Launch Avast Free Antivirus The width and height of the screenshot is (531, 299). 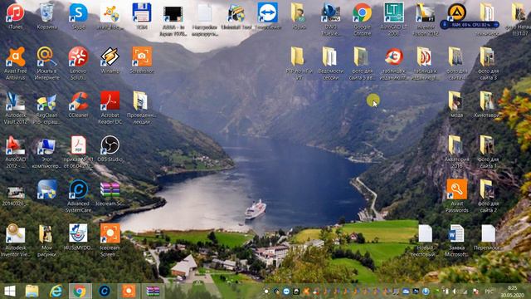[x=15, y=63]
